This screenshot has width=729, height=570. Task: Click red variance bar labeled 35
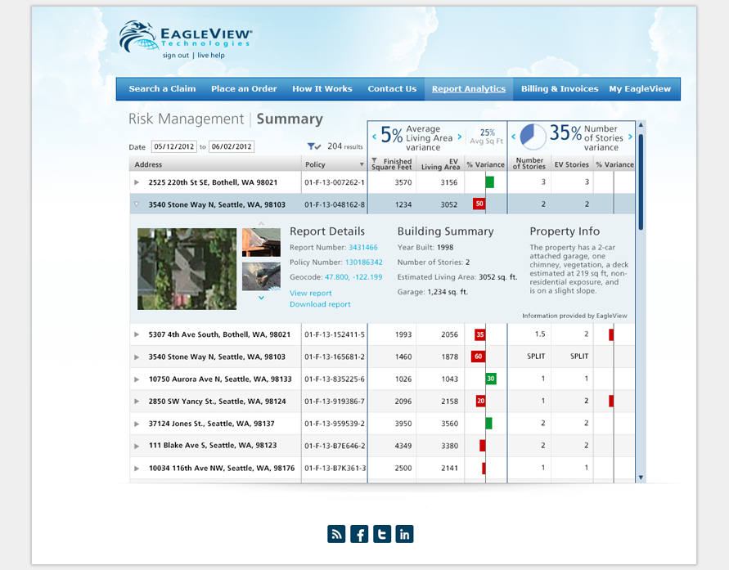[x=479, y=334]
